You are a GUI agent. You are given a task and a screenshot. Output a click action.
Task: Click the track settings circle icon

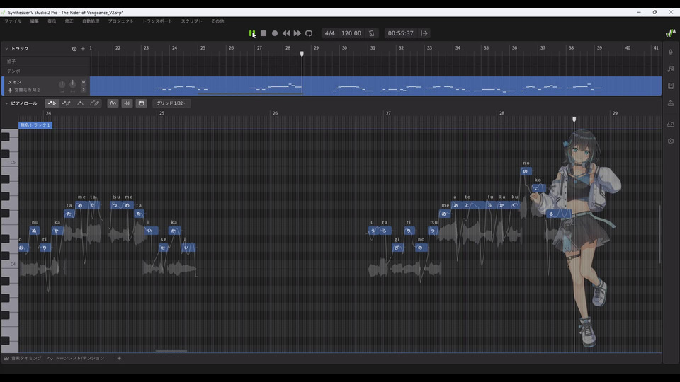click(74, 49)
